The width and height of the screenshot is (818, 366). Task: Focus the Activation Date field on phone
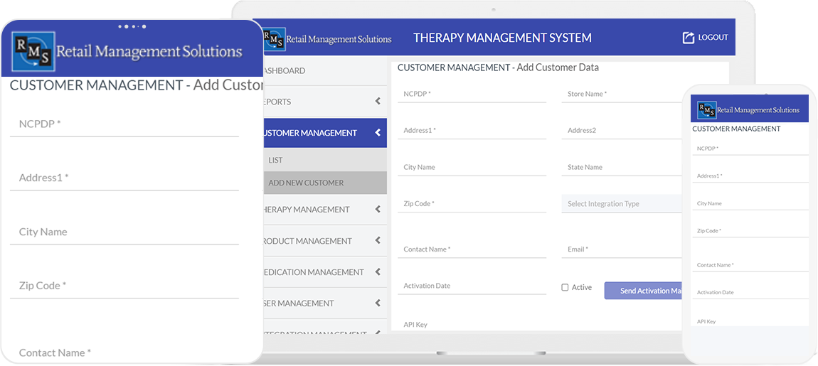pyautogui.click(x=750, y=293)
